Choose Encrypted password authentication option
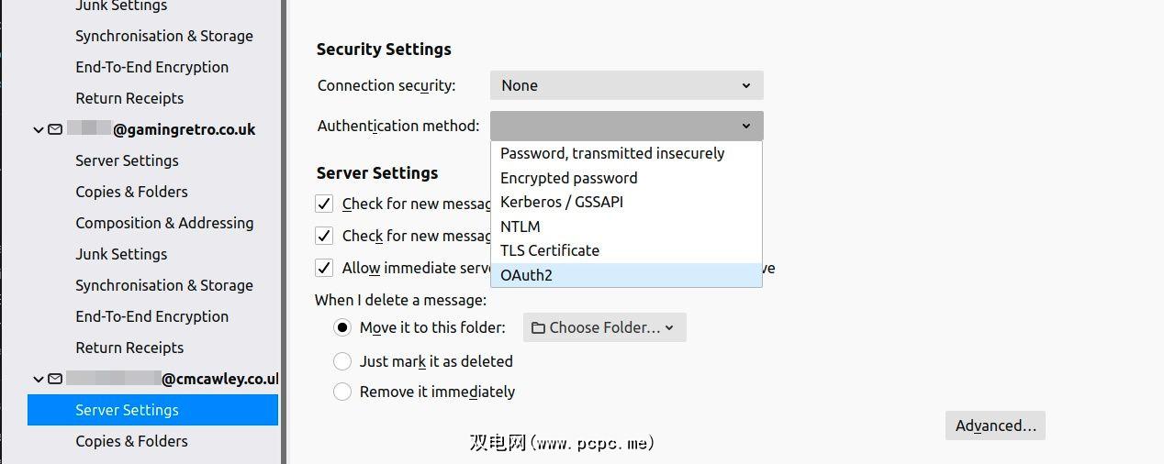 click(568, 178)
